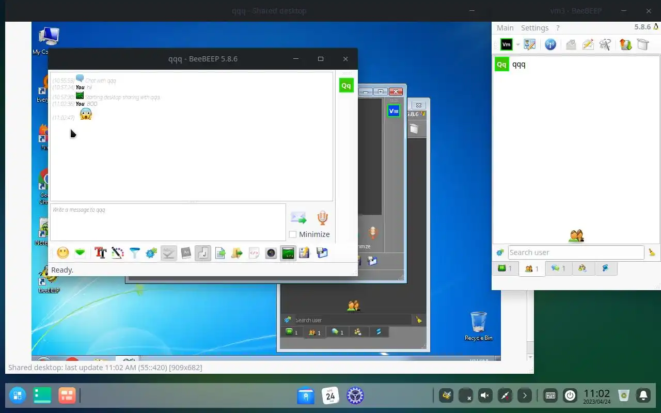Open chat settings gear icon
The width and height of the screenshot is (661, 413).
tap(151, 253)
